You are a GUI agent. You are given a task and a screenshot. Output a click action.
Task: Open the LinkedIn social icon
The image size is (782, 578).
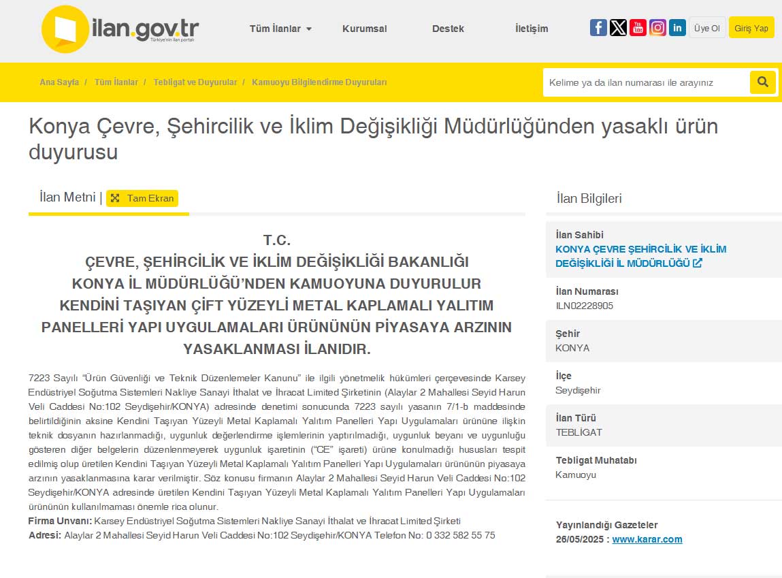[677, 27]
